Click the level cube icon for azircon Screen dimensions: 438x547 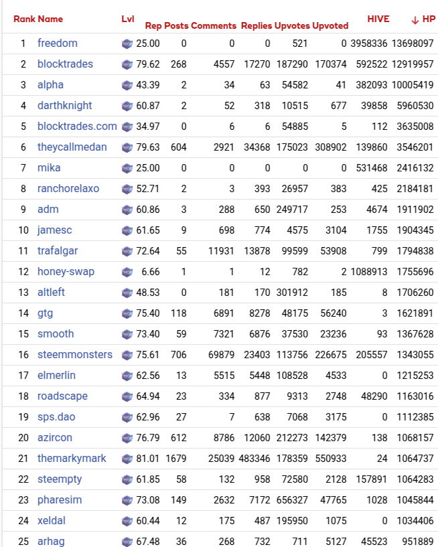click(x=127, y=438)
